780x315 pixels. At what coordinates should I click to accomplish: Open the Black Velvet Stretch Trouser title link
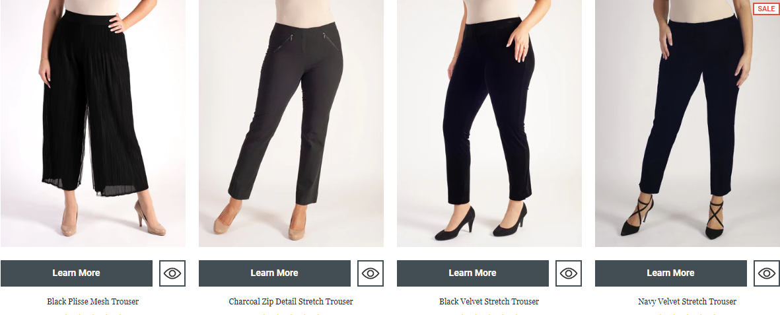(489, 302)
